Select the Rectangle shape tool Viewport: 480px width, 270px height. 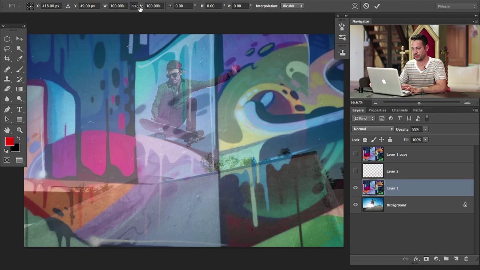pos(19,119)
